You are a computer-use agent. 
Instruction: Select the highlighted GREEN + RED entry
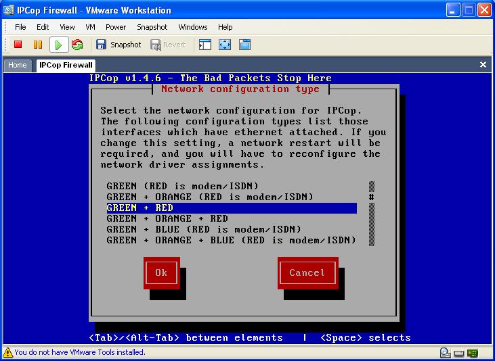click(232, 208)
